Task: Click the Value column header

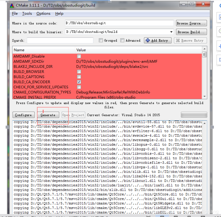Action: (x=139, y=50)
